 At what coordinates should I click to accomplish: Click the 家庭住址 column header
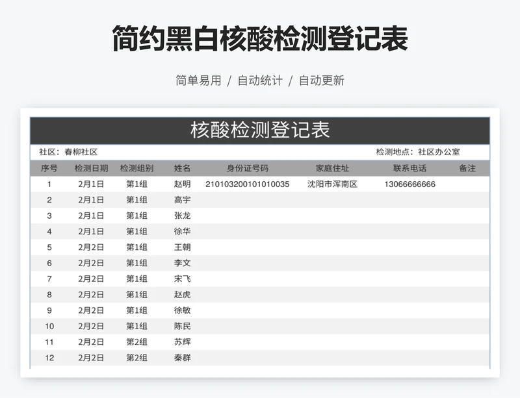(332, 168)
